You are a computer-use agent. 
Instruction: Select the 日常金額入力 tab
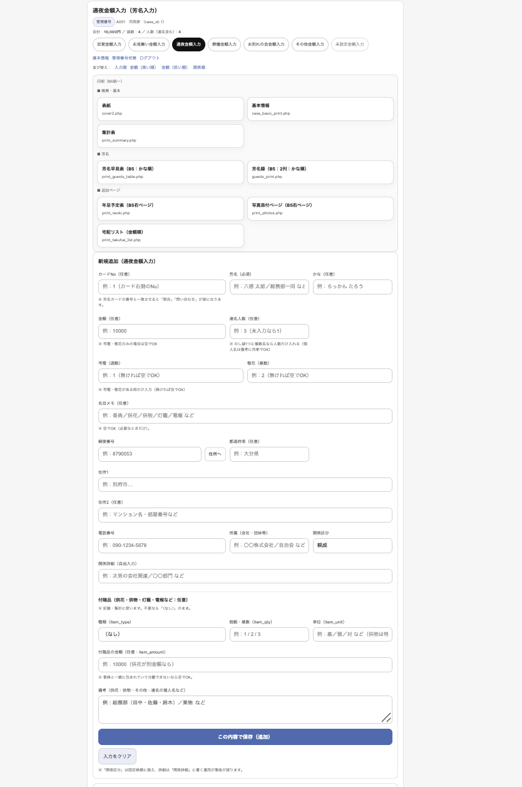pyautogui.click(x=109, y=44)
